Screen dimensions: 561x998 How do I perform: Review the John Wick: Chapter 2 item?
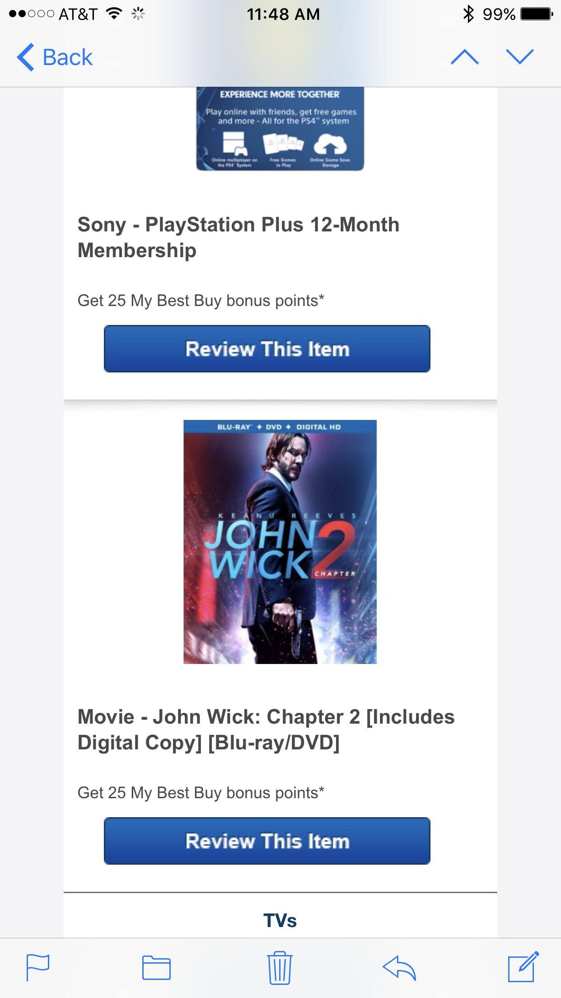(267, 841)
